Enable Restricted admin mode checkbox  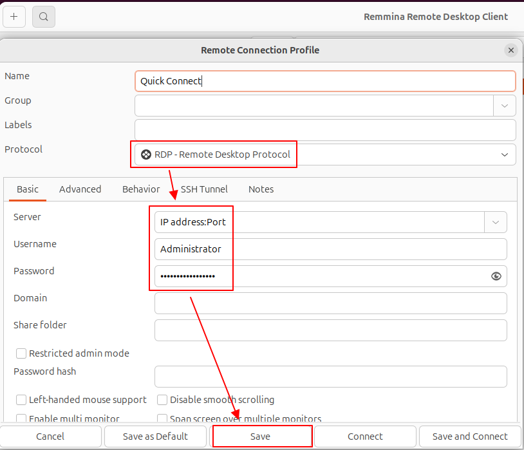(x=21, y=353)
